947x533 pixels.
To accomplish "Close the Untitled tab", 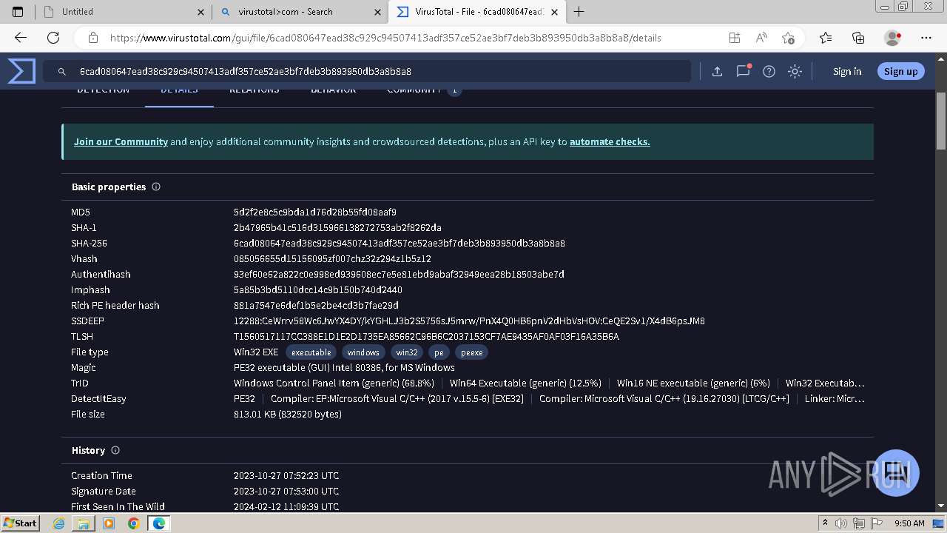I will click(x=201, y=12).
